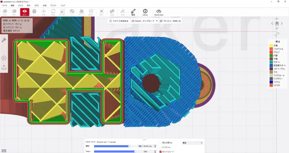The height and width of the screenshot is (153, 289).
Task: Enable the 現在の層のみ checkbox
Action: (x=161, y=143)
